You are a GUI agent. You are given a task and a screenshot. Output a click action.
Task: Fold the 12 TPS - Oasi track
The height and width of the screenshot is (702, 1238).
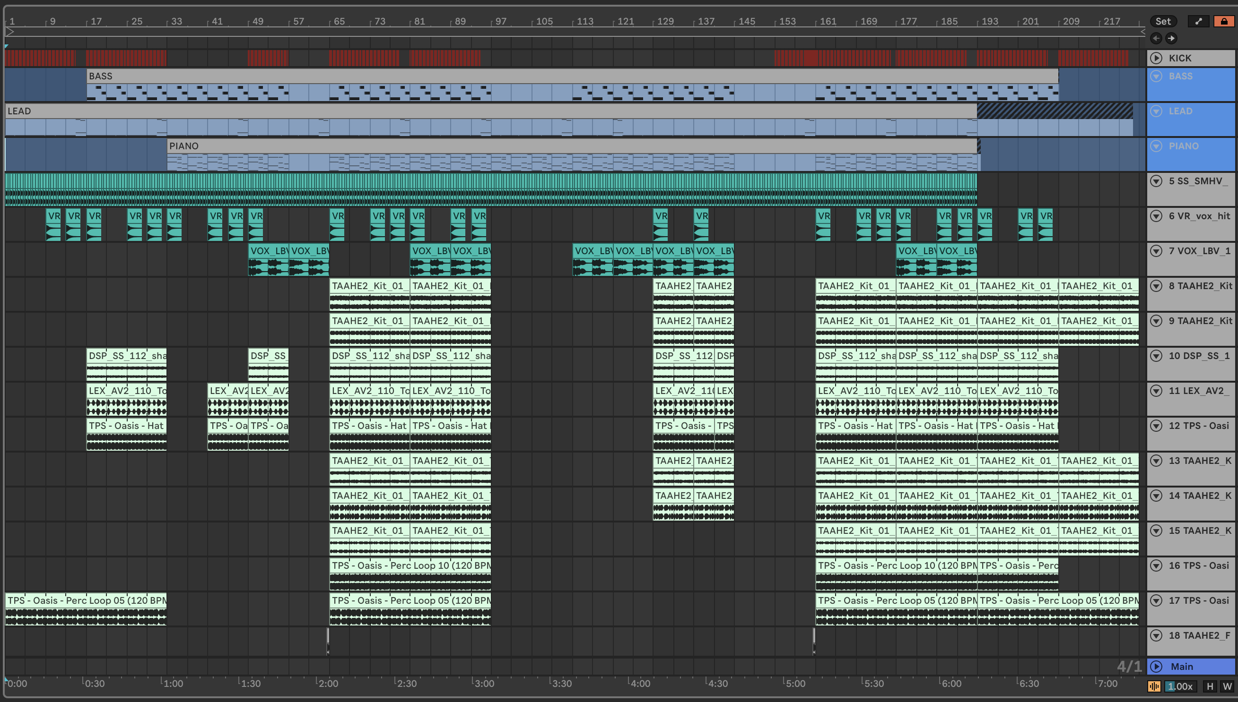[x=1156, y=425]
